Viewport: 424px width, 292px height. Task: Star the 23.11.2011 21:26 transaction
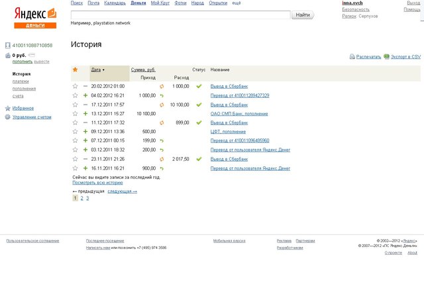click(75, 159)
